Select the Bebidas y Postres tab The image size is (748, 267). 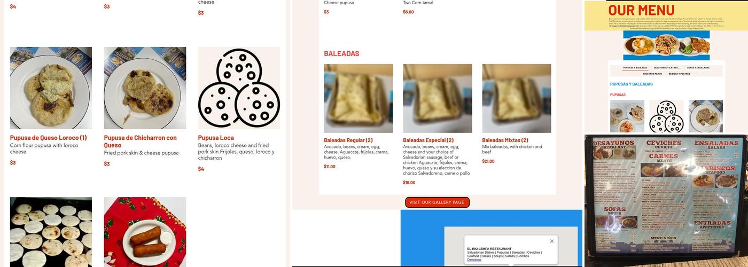point(679,74)
